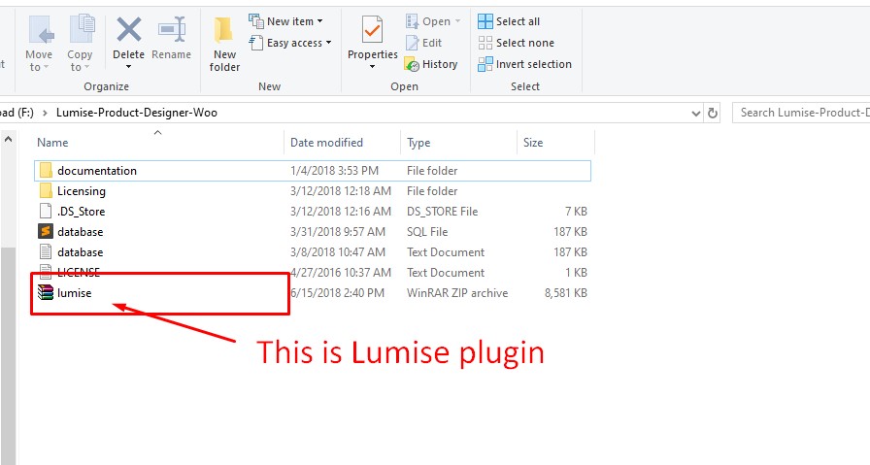Select the documentation folder icon
Image resolution: width=870 pixels, height=465 pixels.
46,170
